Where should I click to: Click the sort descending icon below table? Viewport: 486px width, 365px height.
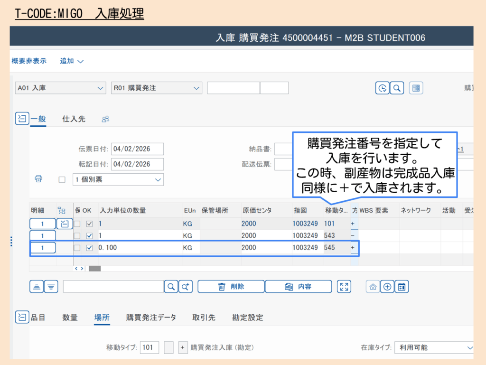51,287
